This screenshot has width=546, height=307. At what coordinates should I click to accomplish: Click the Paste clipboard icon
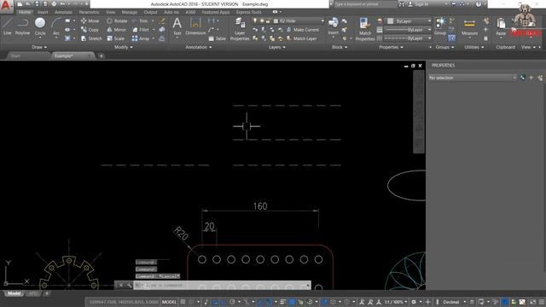point(501,26)
